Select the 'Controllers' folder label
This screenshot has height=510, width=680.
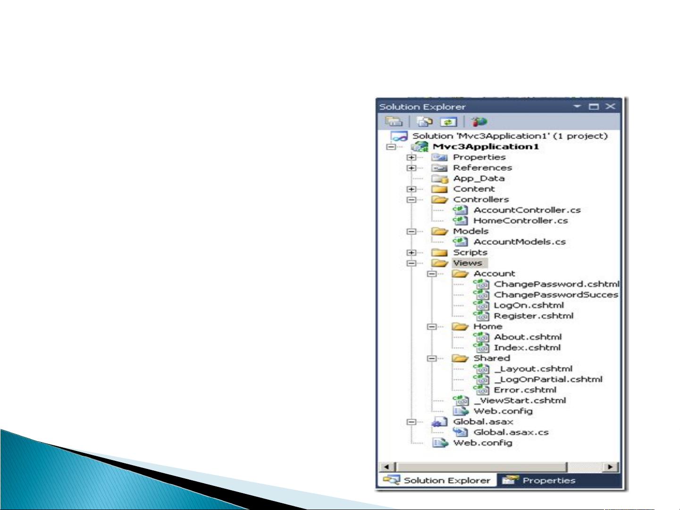(x=481, y=200)
